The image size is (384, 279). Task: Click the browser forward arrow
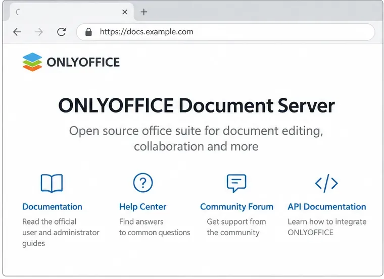(39, 32)
